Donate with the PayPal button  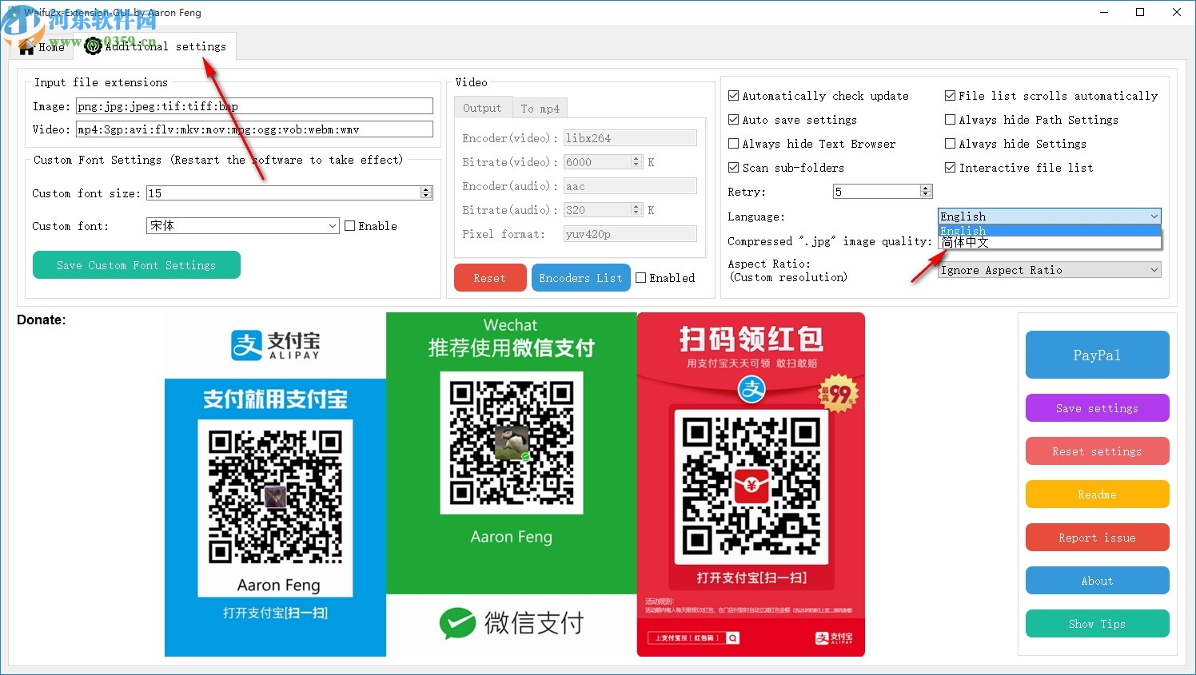(1097, 355)
